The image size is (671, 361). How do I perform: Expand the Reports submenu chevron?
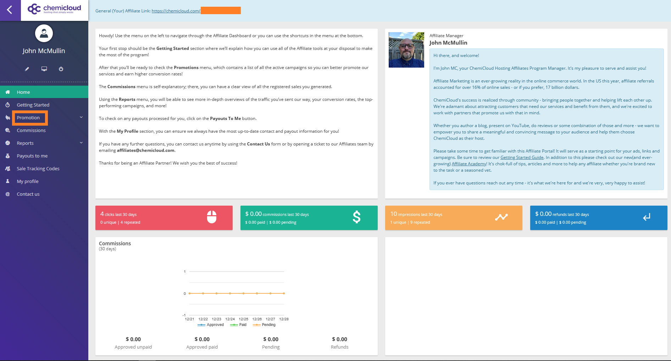coord(81,143)
